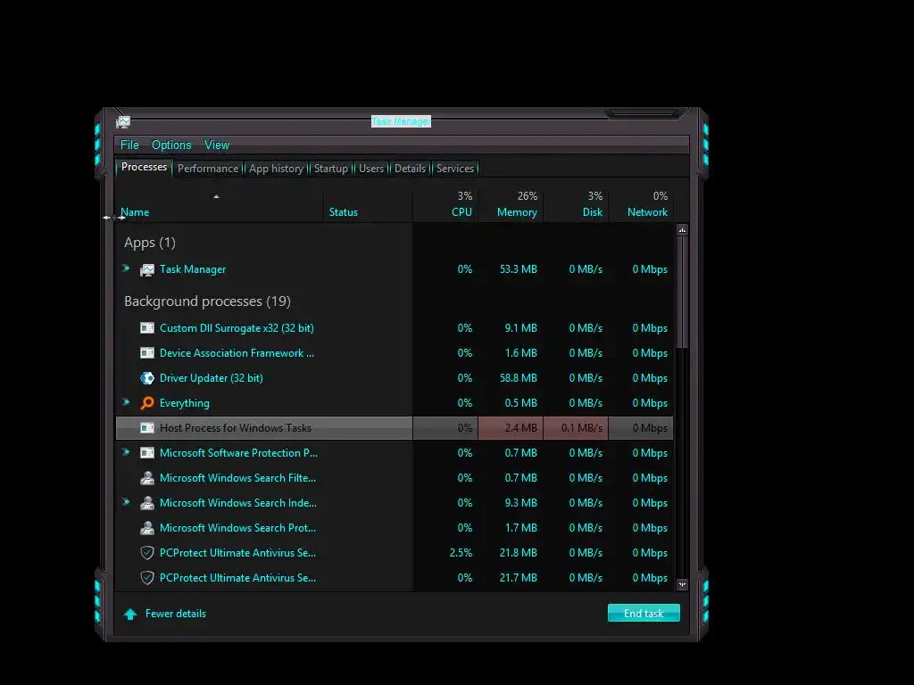
Task: Switch to the App history tab
Action: [277, 169]
